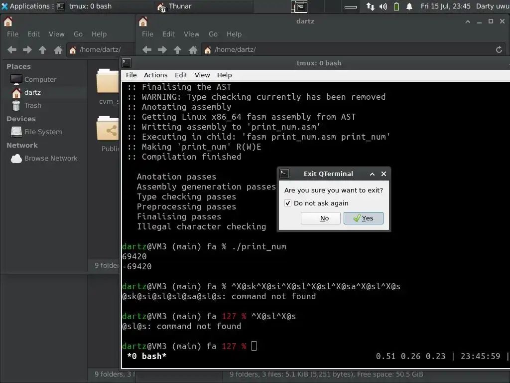Image resolution: width=510 pixels, height=383 pixels.
Task: Shade the Exit QTerminal dialog with up arrow
Action: point(372,174)
